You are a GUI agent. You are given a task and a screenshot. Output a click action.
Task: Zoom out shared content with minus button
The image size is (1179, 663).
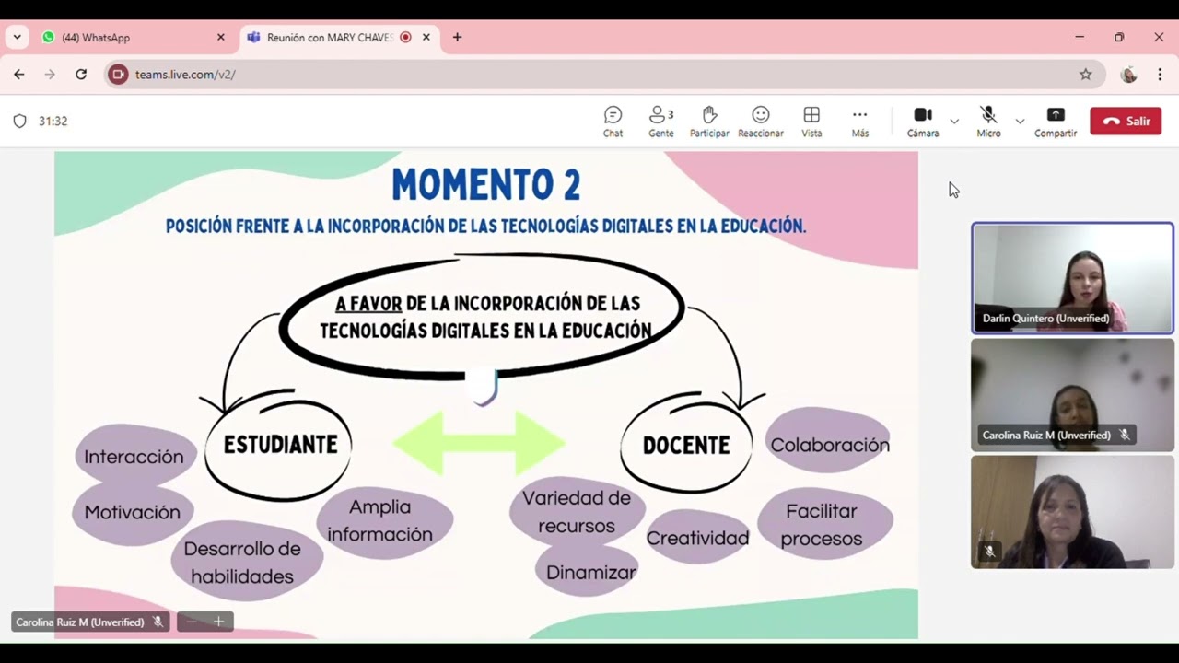coord(192,622)
